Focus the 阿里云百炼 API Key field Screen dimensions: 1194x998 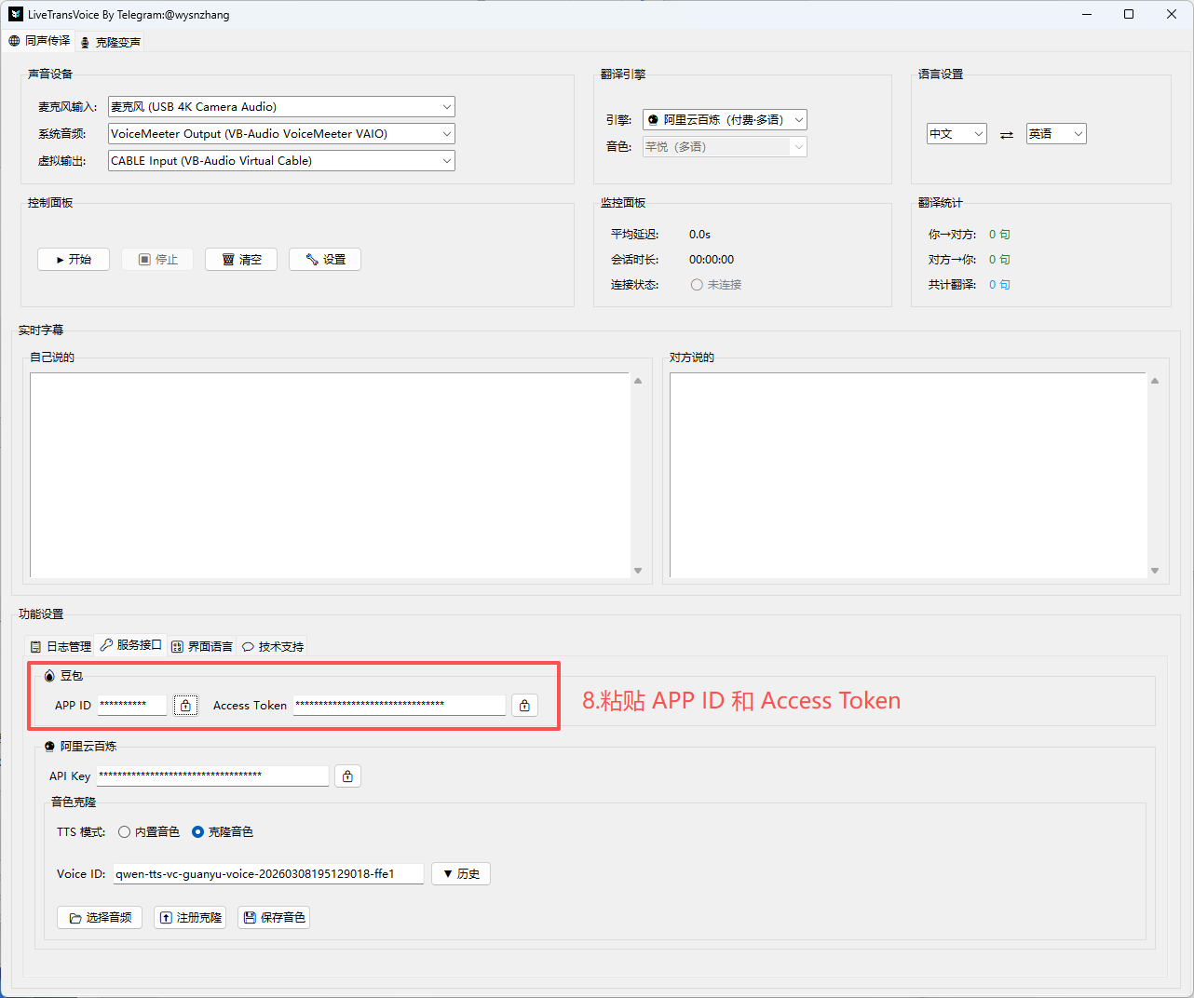pos(213,775)
